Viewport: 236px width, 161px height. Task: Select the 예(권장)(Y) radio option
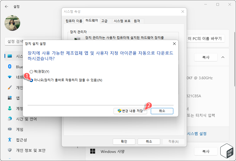tap(31, 71)
